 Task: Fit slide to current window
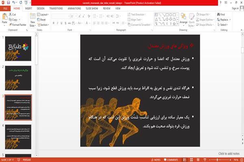tap(242, 160)
